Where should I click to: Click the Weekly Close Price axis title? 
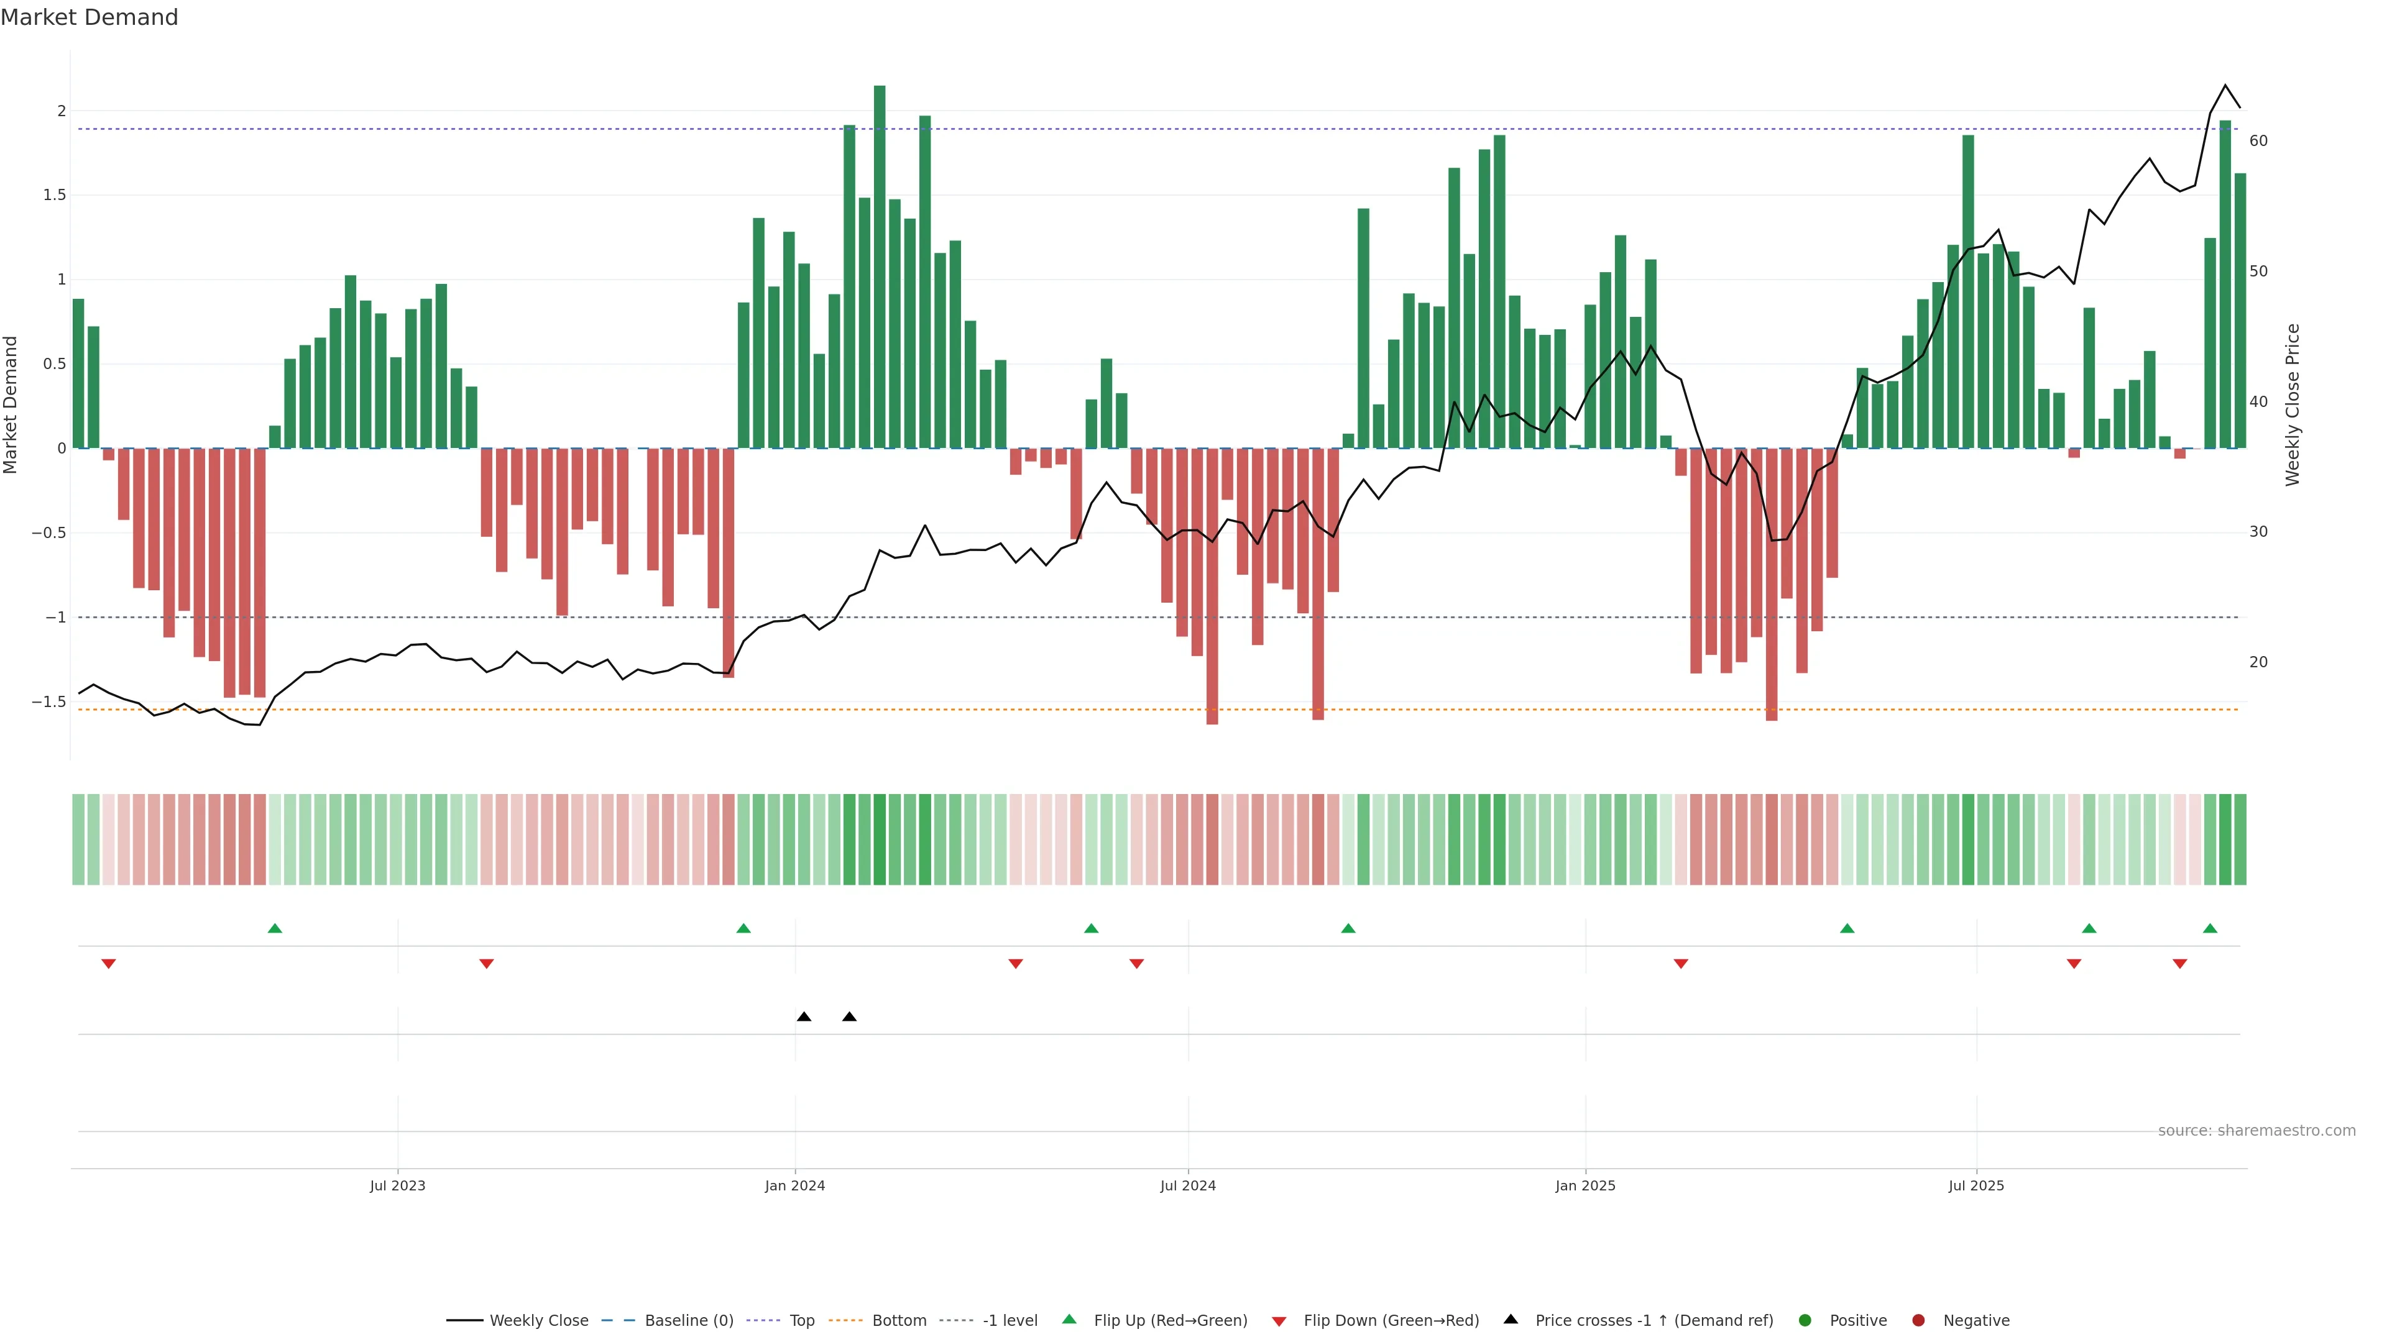coord(2293,404)
